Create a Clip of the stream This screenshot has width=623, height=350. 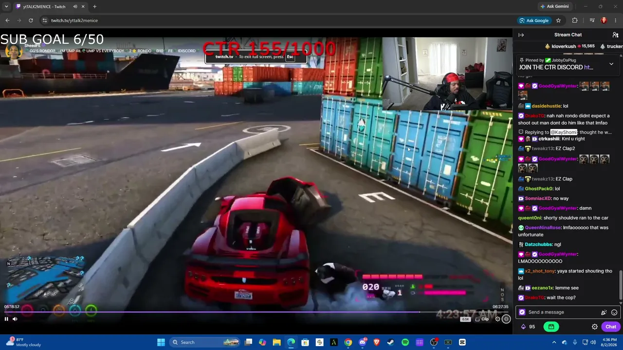pyautogui.click(x=482, y=319)
